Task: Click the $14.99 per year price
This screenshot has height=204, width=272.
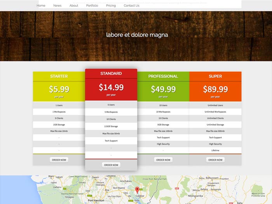Action: click(x=111, y=88)
